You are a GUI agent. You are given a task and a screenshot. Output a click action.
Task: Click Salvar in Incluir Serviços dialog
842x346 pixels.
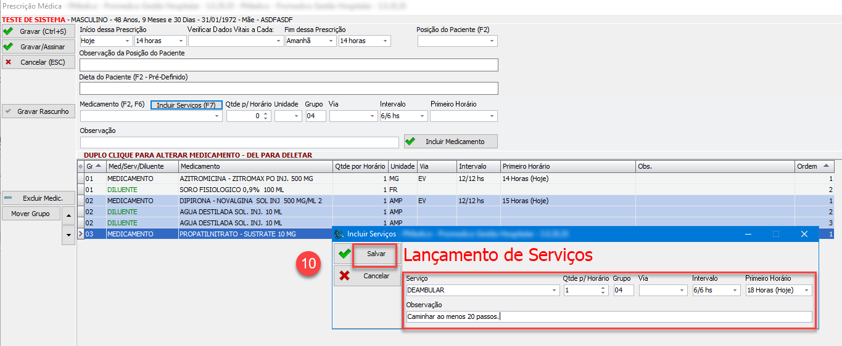pyautogui.click(x=376, y=254)
